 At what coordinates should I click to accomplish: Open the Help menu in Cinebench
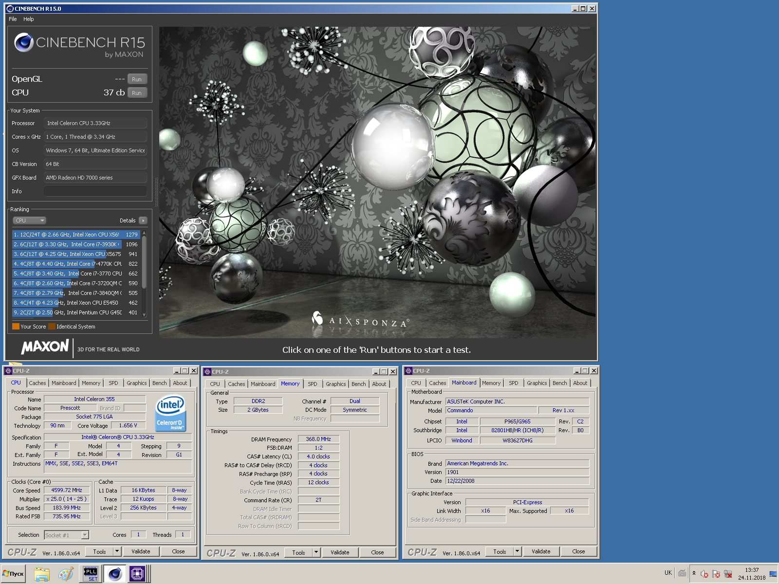pos(29,19)
